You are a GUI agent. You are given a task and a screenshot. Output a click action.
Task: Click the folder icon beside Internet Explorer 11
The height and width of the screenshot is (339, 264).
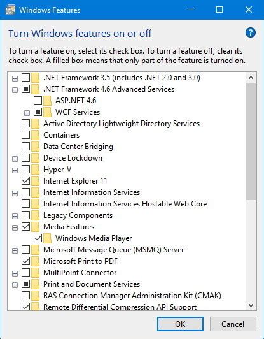click(35, 181)
